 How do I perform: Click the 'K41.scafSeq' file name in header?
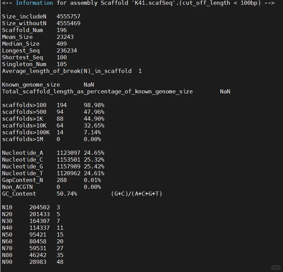click(153, 3)
